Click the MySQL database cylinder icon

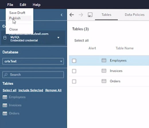point(5,38)
